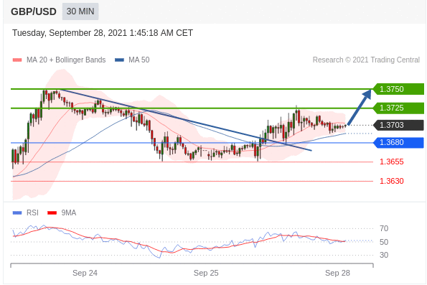Click the 1.3655 red support label
The image size is (427, 285).
(x=392, y=162)
